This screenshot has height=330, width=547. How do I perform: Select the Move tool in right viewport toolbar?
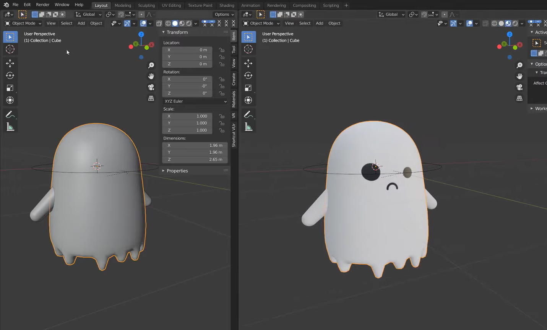248,63
